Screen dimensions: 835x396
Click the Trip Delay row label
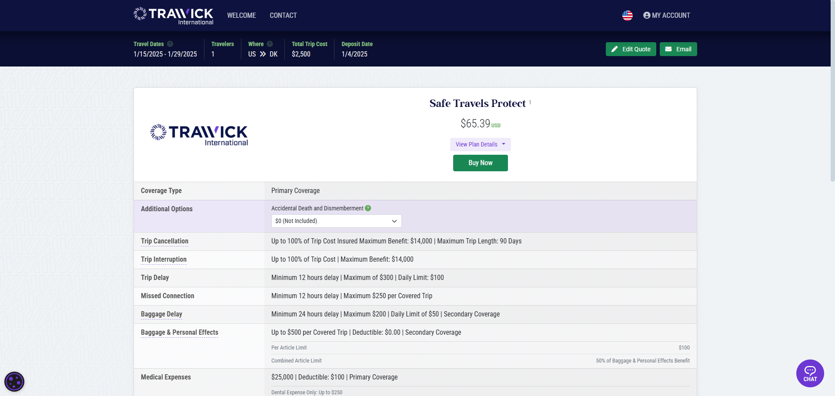click(155, 278)
